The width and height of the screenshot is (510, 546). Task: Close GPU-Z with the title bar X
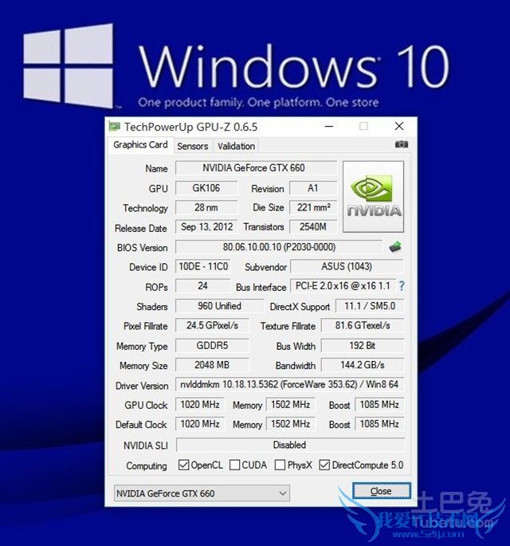tap(399, 126)
